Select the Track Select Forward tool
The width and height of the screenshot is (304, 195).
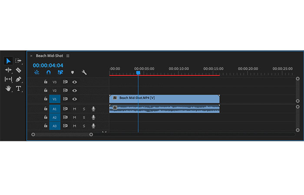click(18, 61)
